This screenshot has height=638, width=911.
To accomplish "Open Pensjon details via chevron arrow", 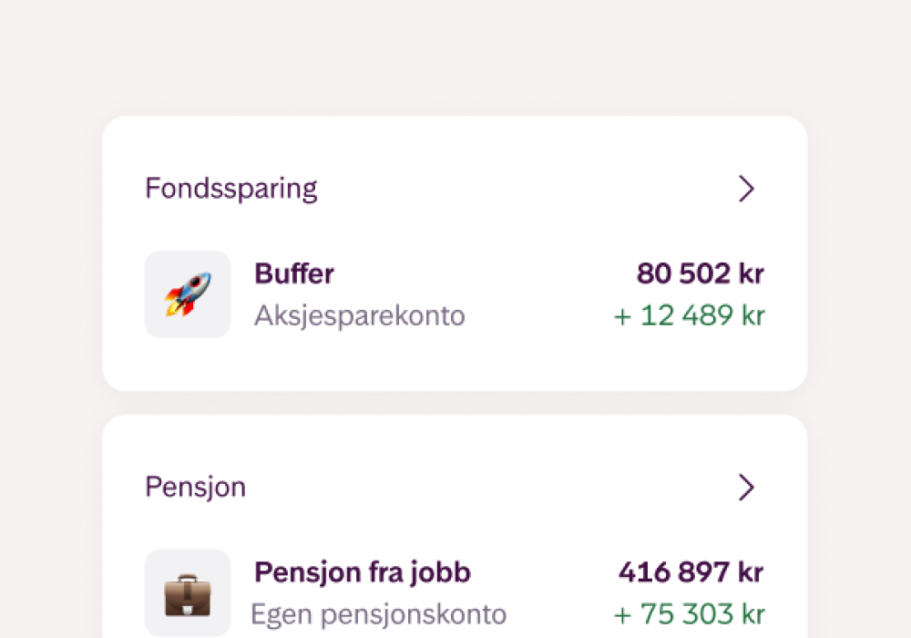I will 746,488.
